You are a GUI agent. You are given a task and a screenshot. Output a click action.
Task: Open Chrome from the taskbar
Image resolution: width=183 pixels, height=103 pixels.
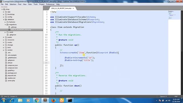37,100
